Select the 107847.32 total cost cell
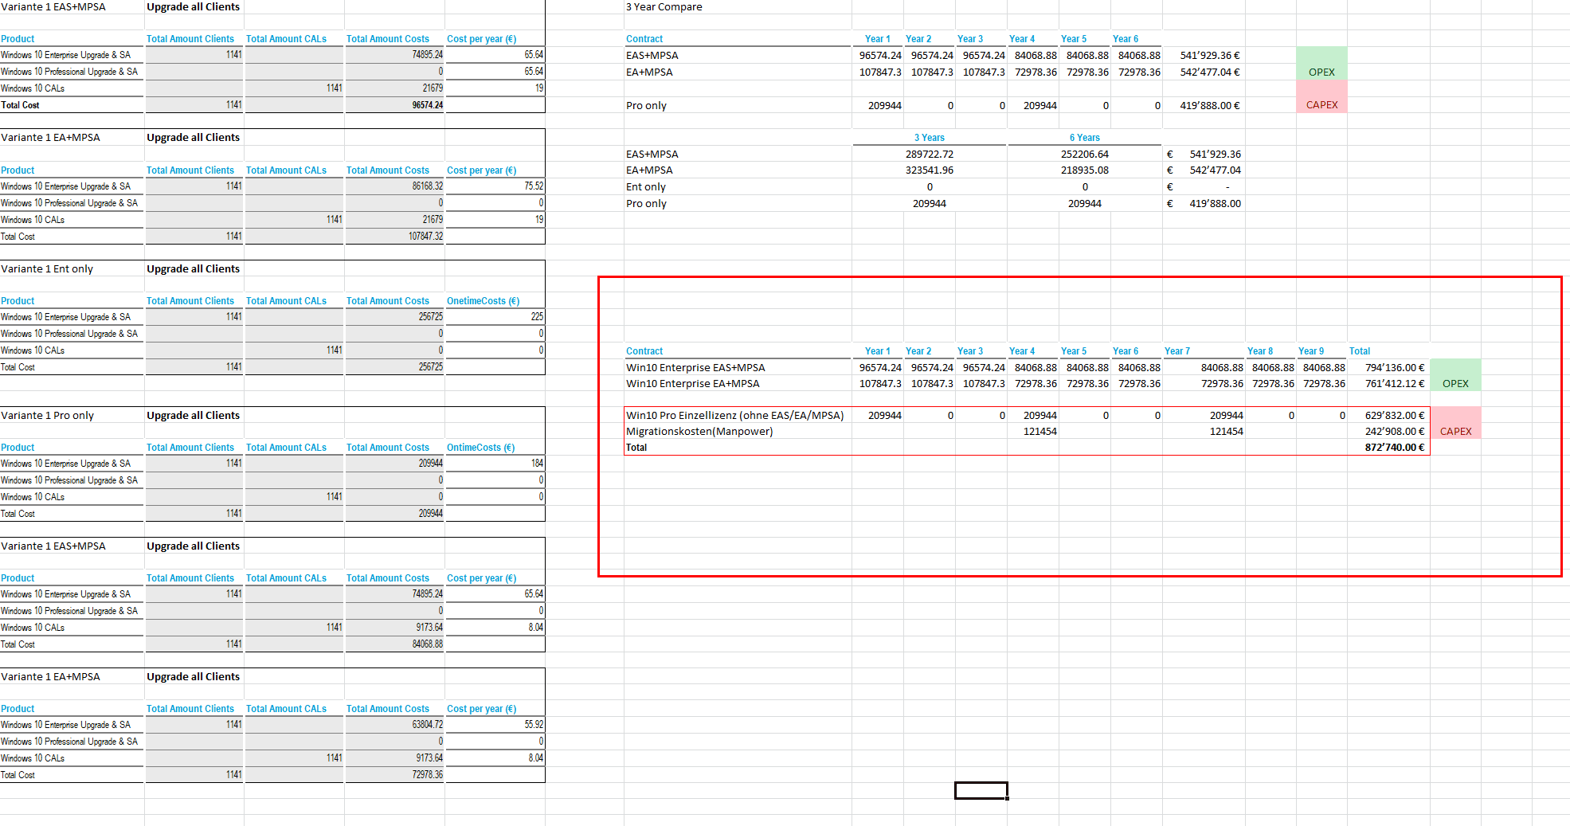Screen dimensions: 1570x826 click(395, 237)
